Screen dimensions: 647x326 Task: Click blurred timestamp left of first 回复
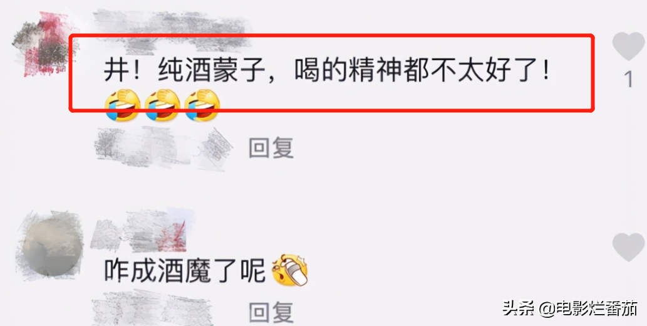coord(163,147)
